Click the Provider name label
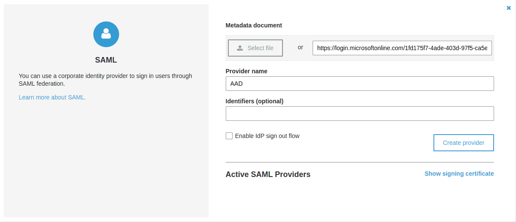The height and width of the screenshot is (222, 516). (246, 71)
